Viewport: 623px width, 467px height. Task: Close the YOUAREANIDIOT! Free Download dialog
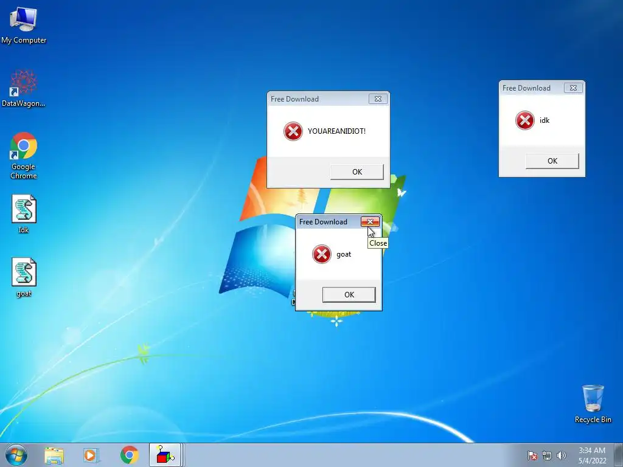coord(378,99)
